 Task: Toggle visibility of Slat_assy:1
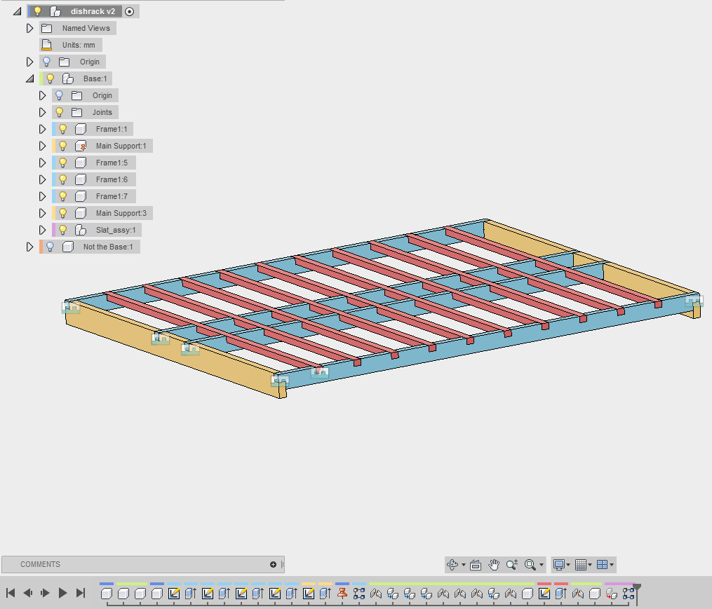(x=62, y=230)
